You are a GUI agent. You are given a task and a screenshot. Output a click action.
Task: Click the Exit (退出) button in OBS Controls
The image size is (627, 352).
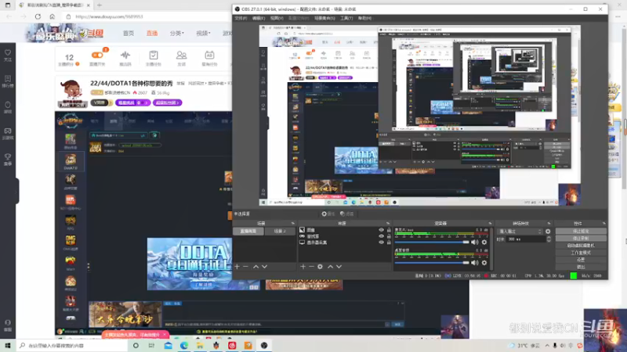(581, 267)
